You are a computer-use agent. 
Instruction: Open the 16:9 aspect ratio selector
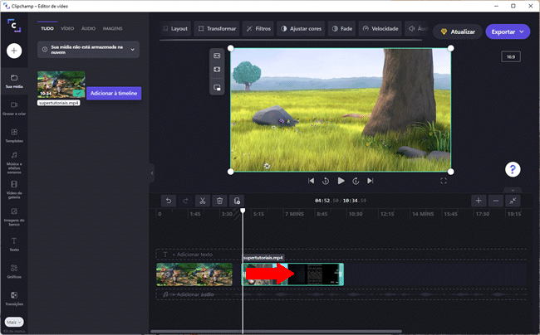tap(510, 57)
